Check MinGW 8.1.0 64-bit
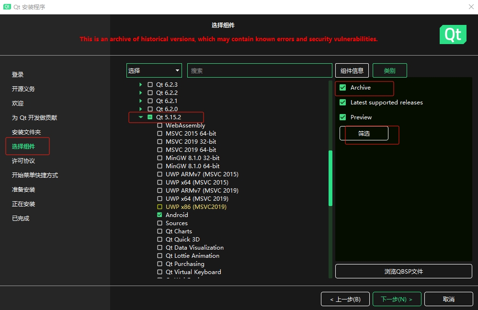 click(x=159, y=166)
